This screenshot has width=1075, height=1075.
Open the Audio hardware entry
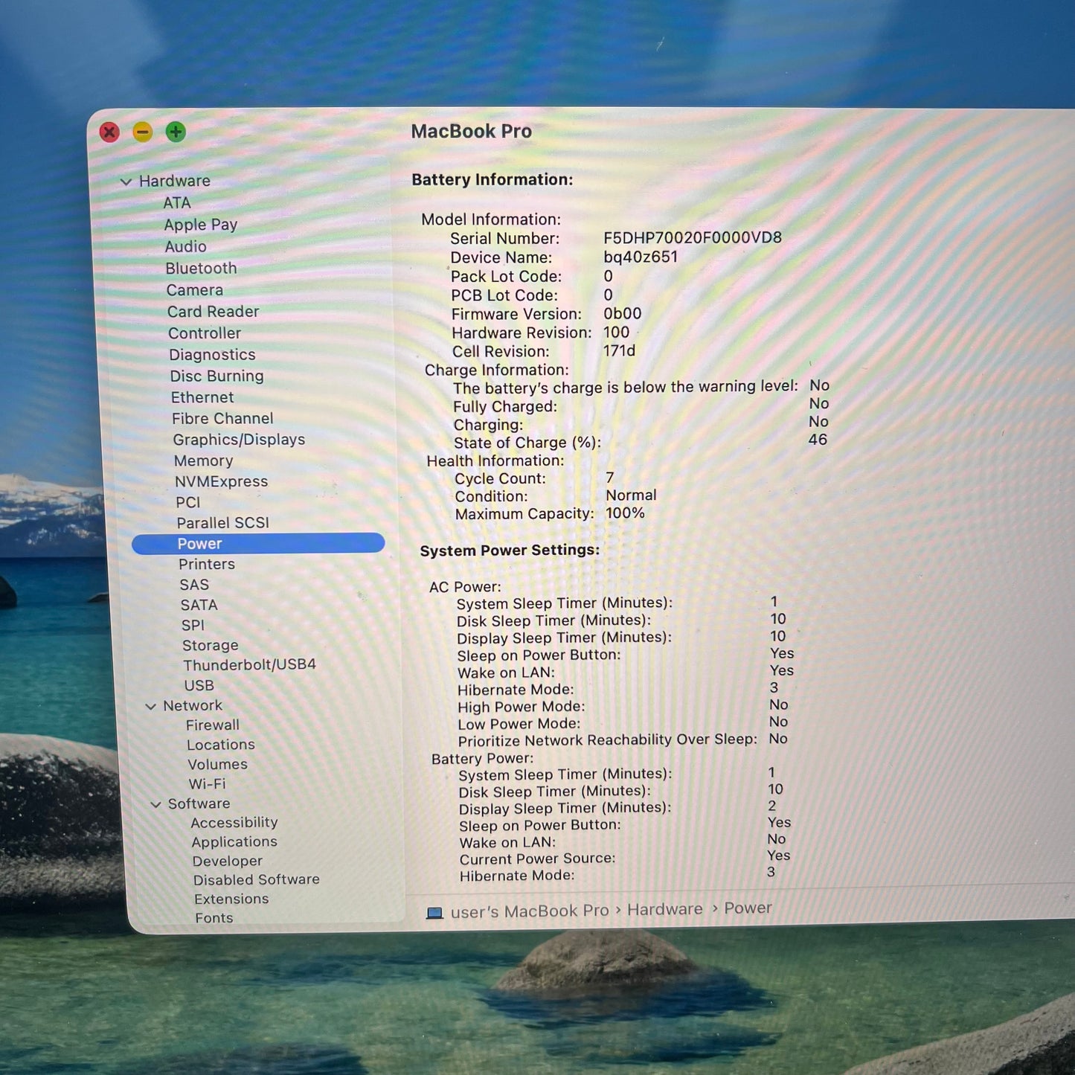186,246
